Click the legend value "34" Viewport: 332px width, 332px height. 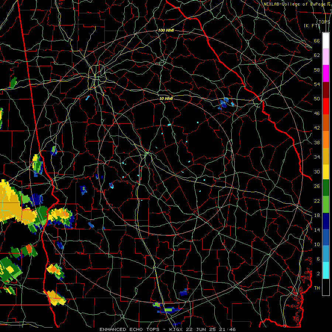317,157
